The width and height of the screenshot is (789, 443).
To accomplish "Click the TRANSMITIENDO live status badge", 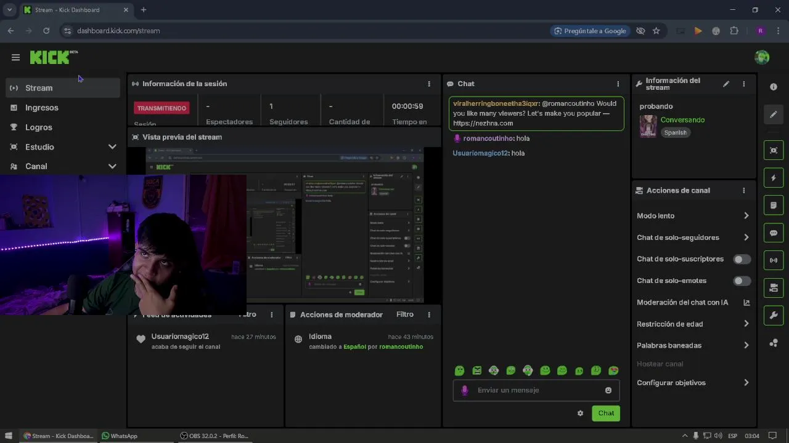I will [161, 108].
